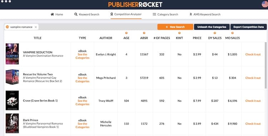Viewport: 268px width, 136px height.
Task: Open the Category Search tab
Action: coord(165,15)
